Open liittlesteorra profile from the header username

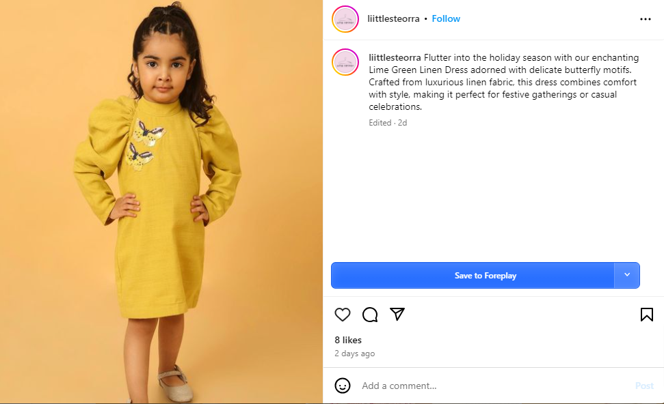click(x=393, y=19)
